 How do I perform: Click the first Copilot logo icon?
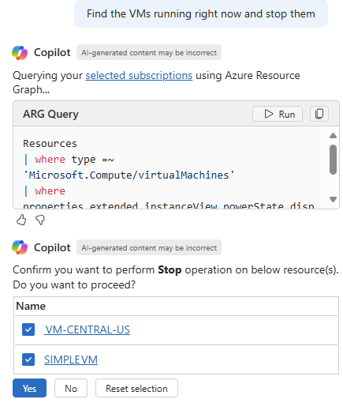tap(20, 53)
